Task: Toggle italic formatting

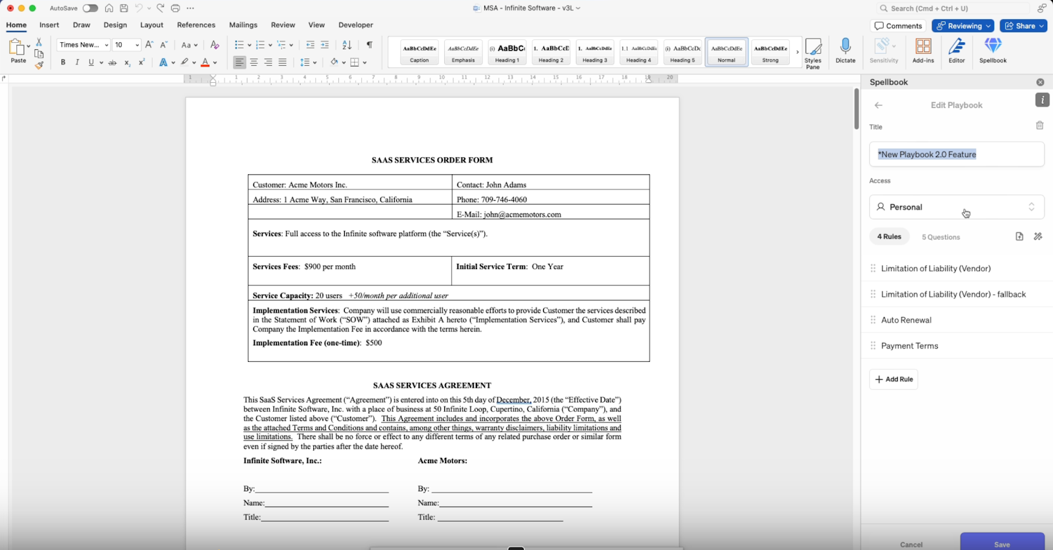Action: [x=77, y=63]
